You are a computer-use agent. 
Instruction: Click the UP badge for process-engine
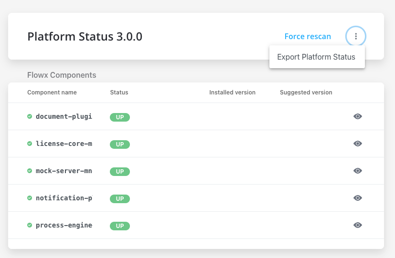tap(120, 226)
